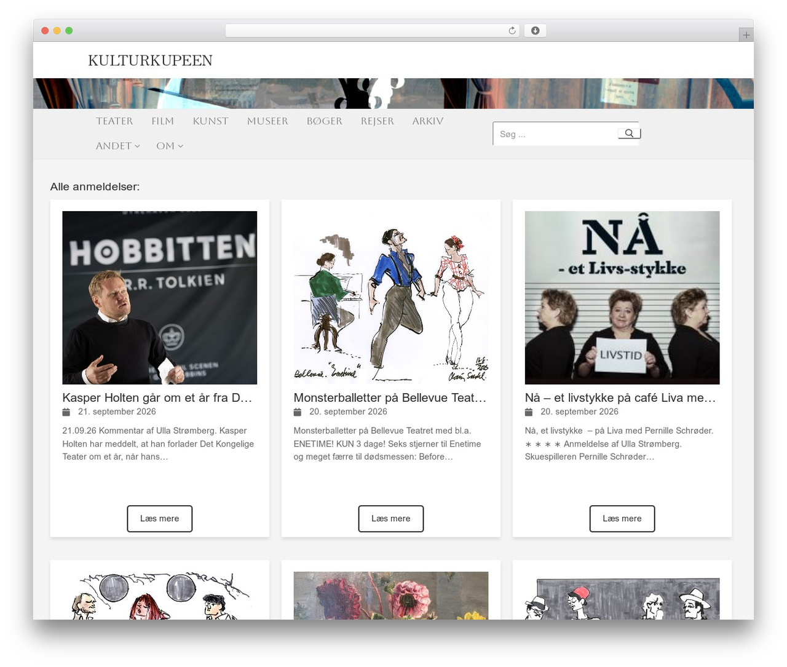Open the TEATER menu item

[x=114, y=121]
